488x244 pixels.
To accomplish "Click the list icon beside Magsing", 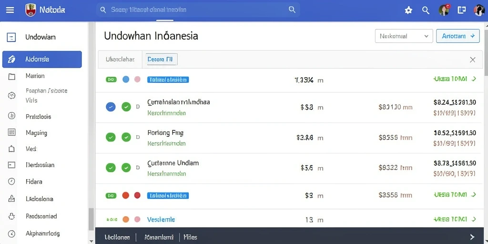I will [x=11, y=132].
